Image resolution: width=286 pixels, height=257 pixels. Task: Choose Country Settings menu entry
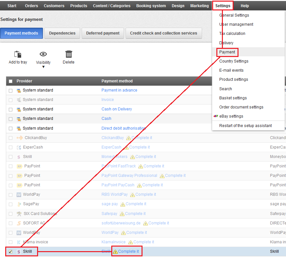coord(234,61)
